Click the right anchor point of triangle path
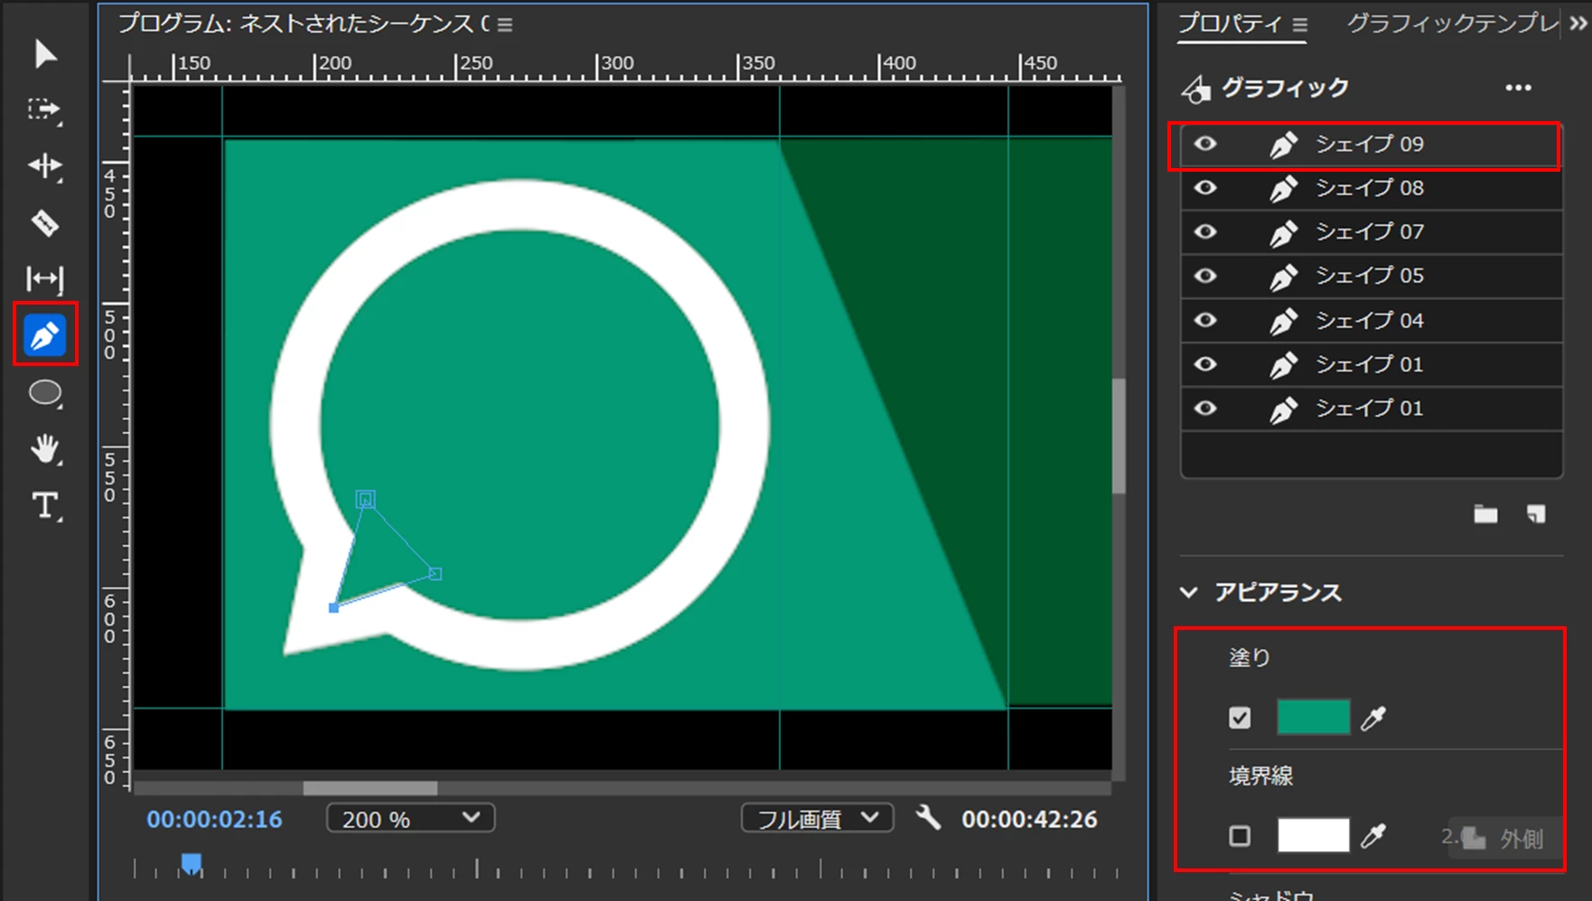This screenshot has height=901, width=1592. [x=435, y=574]
